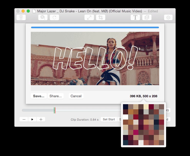Click the color palette popover grid

144,125
